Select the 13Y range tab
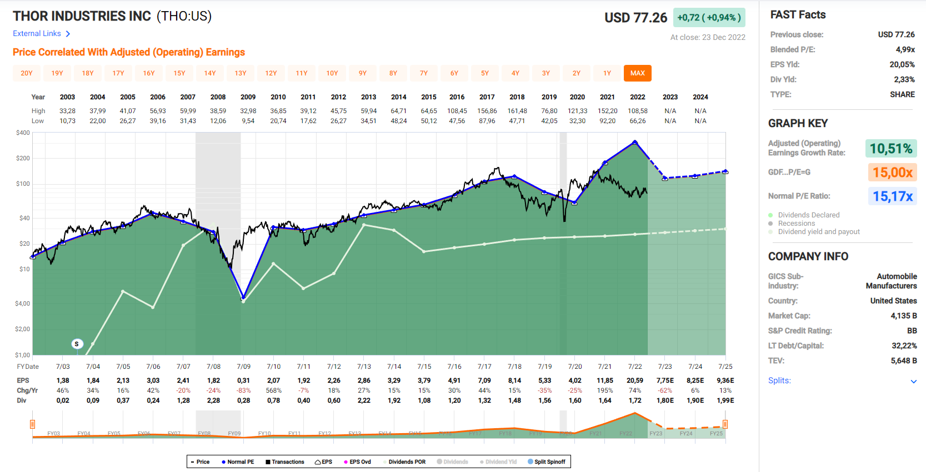 click(241, 73)
